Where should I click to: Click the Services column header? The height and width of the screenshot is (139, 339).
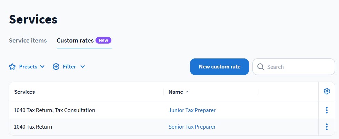pos(24,92)
